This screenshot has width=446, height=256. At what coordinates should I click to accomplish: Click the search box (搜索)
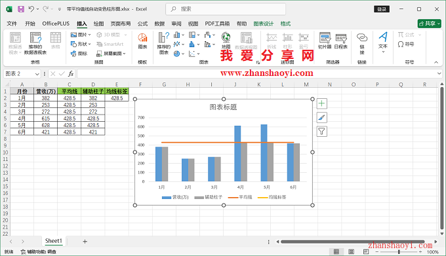pos(226,9)
